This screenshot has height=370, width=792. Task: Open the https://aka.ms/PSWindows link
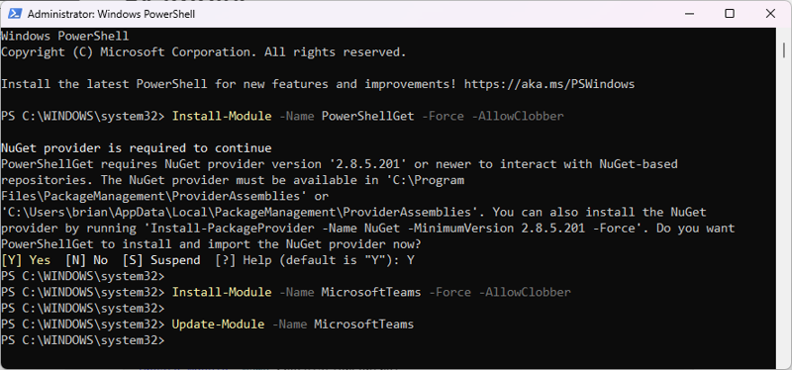[x=549, y=84]
